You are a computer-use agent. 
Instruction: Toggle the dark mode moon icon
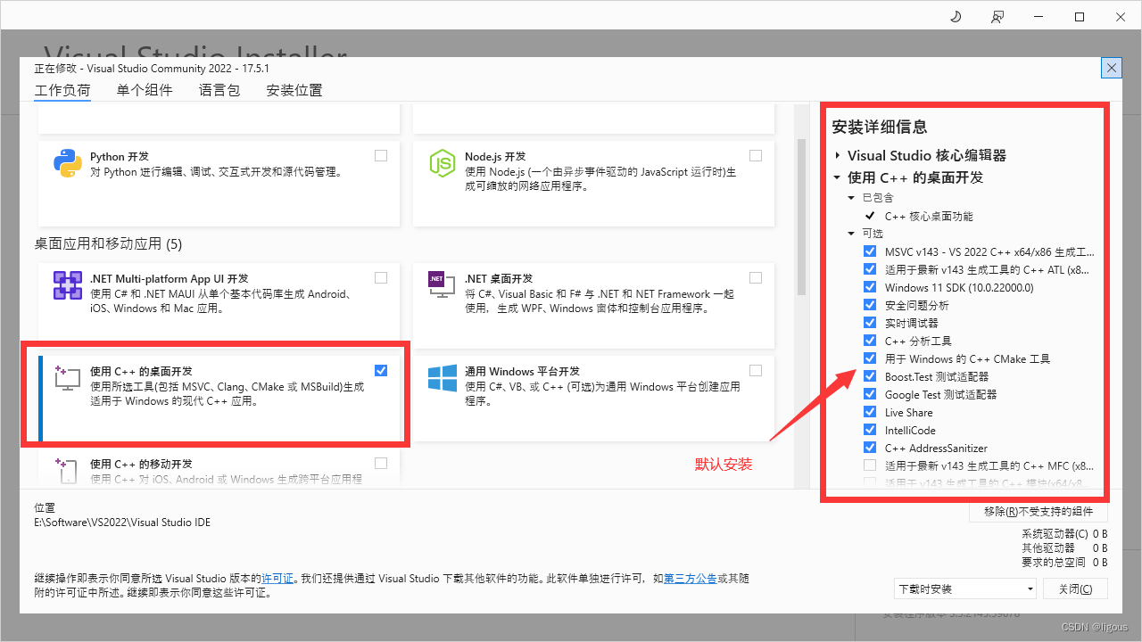(x=956, y=17)
